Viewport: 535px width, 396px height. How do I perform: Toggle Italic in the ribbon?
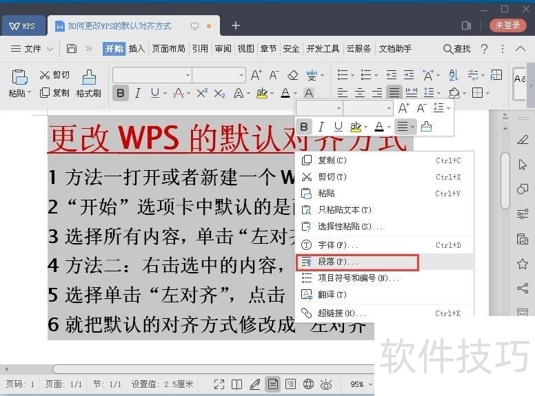137,93
